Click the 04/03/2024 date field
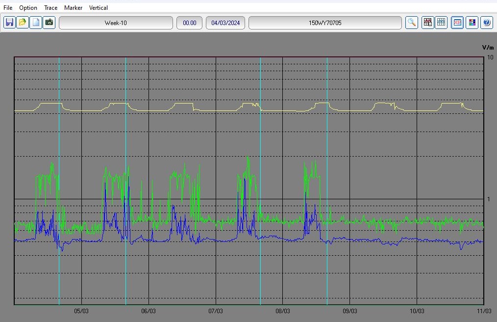The width and height of the screenshot is (497, 322). (225, 23)
